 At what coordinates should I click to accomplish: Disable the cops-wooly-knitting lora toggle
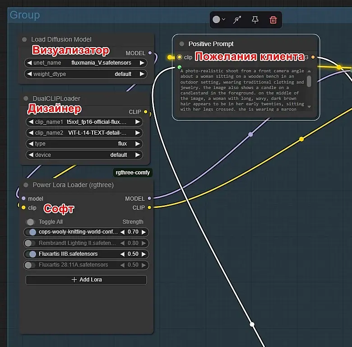(x=31, y=232)
